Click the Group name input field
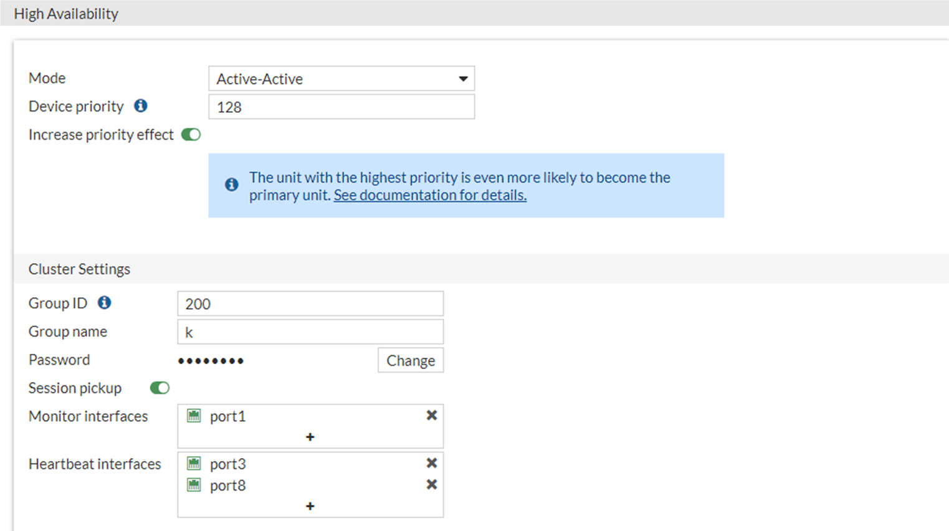The image size is (949, 531). pos(310,331)
